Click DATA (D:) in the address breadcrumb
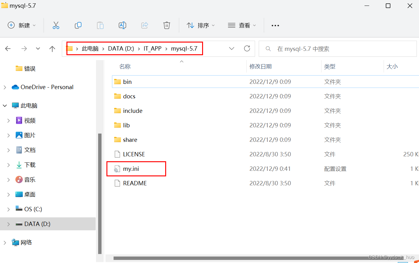The image size is (419, 263). pos(121,49)
